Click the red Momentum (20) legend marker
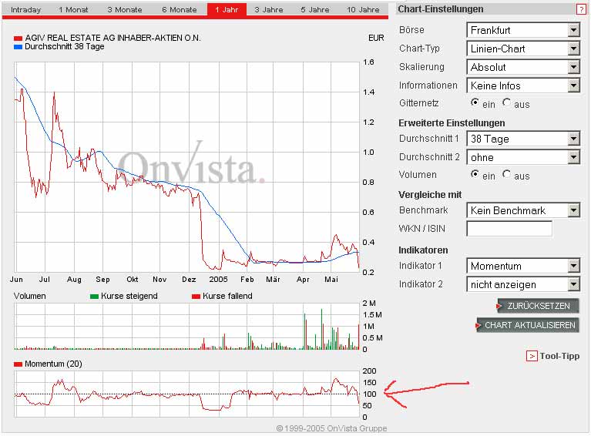Screen dimensions: 591x436 coord(18,364)
